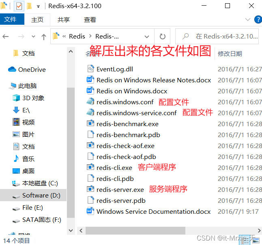Screen dimensions: 262x245
Task: Select redis-cli.pdb file icon
Action: 90,178
